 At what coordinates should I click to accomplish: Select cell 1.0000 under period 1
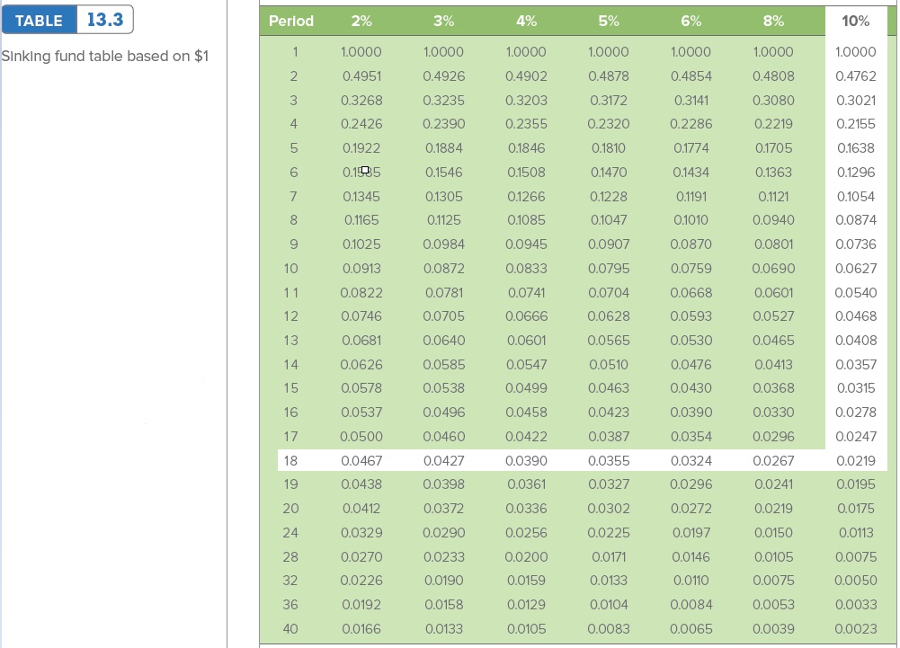pos(363,51)
